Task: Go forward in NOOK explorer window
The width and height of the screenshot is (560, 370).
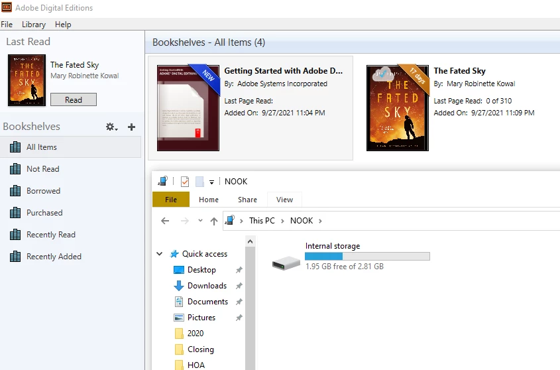Action: 185,221
